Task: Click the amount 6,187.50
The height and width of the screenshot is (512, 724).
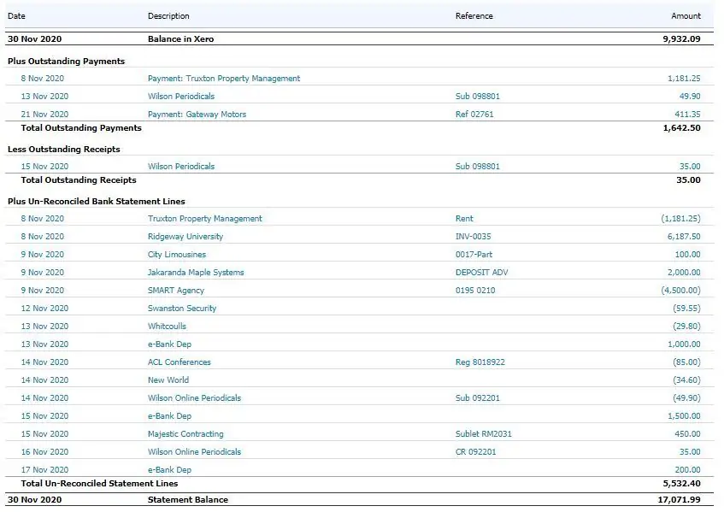Action: pyautogui.click(x=684, y=237)
